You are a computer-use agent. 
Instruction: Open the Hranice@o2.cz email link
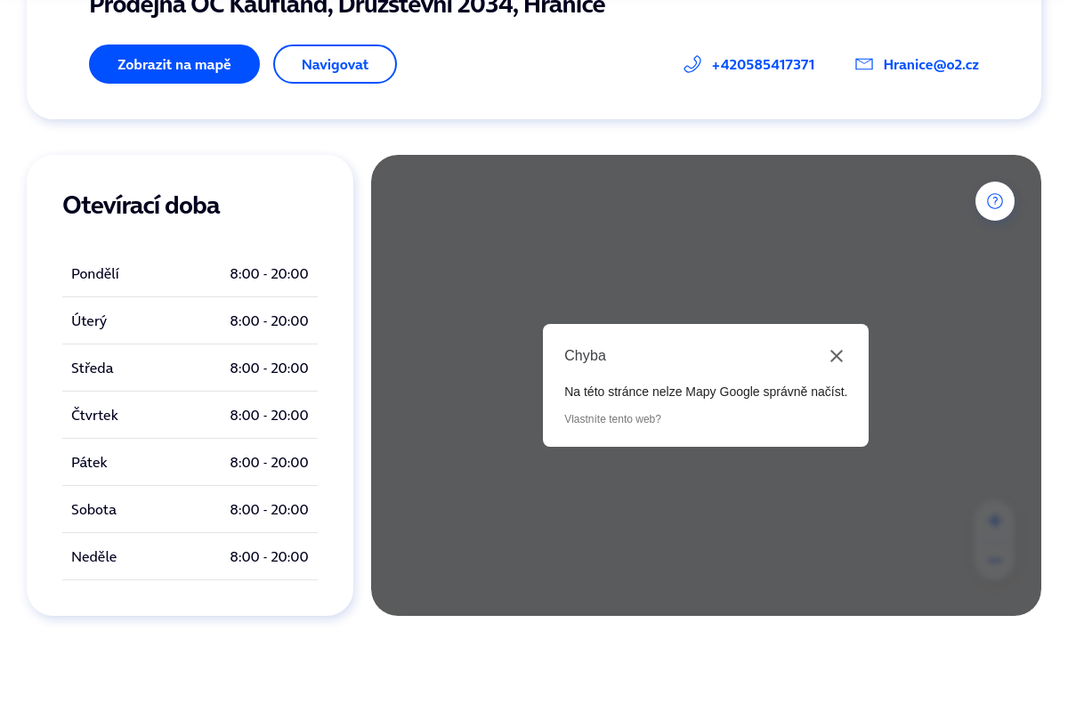(x=931, y=64)
